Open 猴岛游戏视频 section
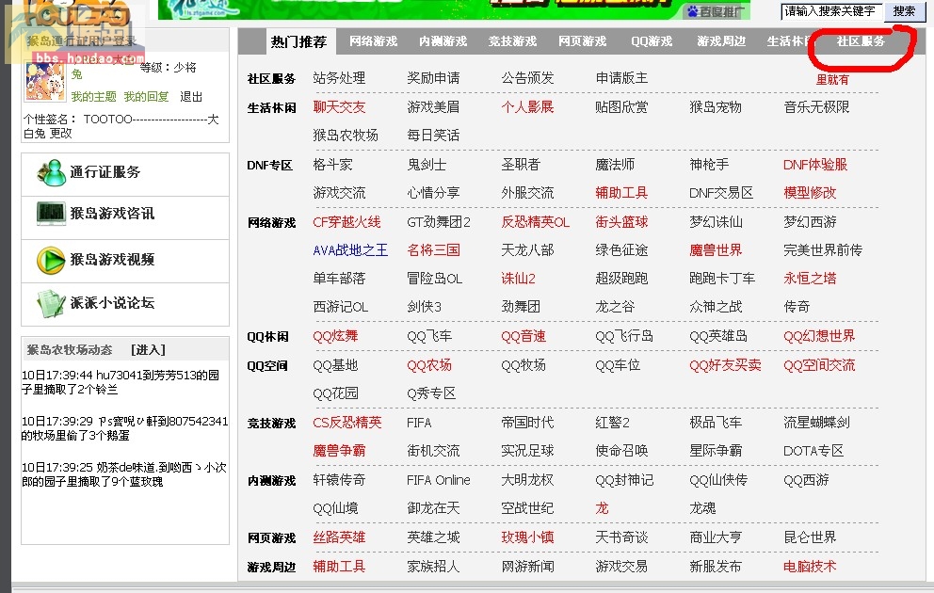 click(112, 260)
